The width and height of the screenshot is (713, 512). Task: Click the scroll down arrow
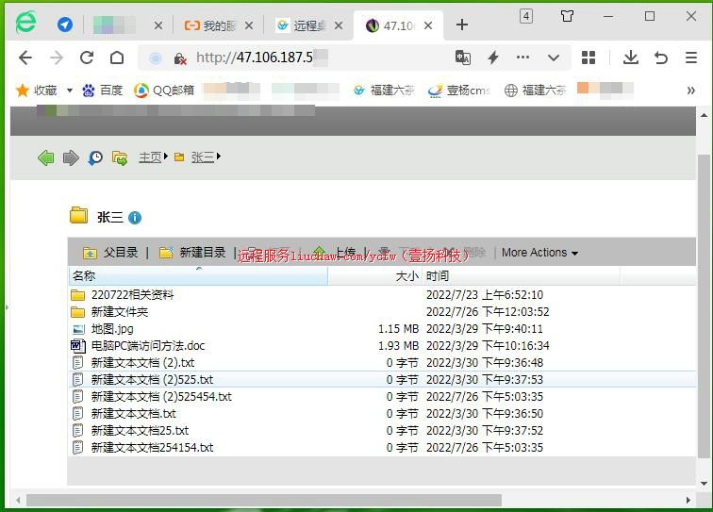click(x=704, y=484)
